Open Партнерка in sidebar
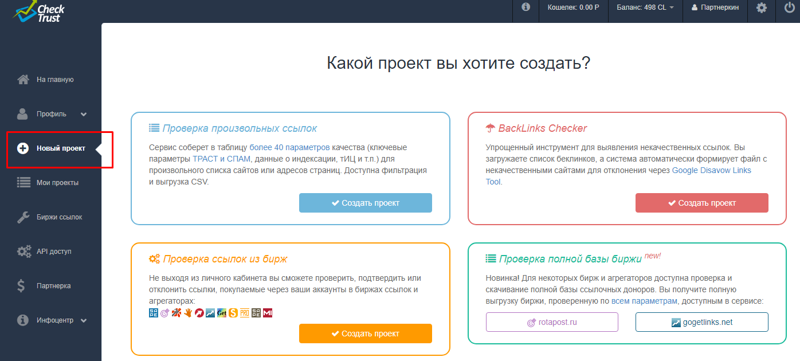Screen dimensions: 800x361 click(54, 286)
